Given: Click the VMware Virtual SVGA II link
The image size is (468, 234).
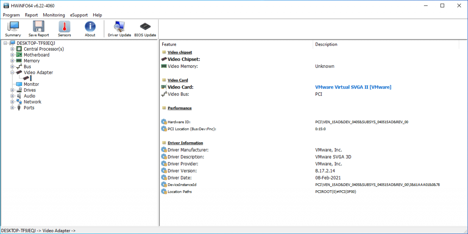Looking at the screenshot, I should pos(353,87).
